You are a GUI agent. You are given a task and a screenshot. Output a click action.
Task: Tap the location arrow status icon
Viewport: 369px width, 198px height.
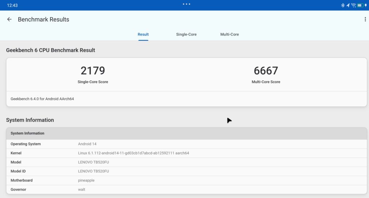(348, 5)
